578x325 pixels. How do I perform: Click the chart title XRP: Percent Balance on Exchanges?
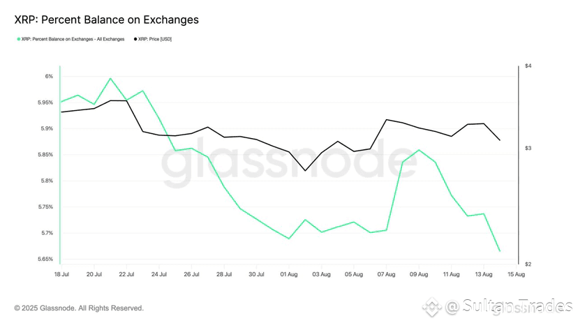click(107, 20)
